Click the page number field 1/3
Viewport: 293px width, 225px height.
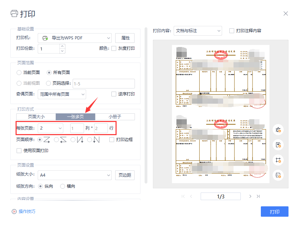221,196
